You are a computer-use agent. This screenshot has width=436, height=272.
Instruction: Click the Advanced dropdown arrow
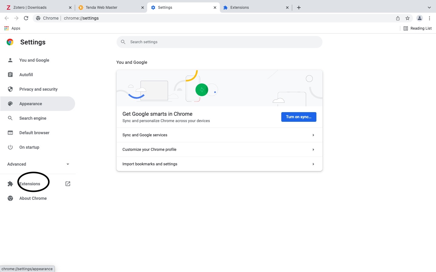click(x=68, y=164)
